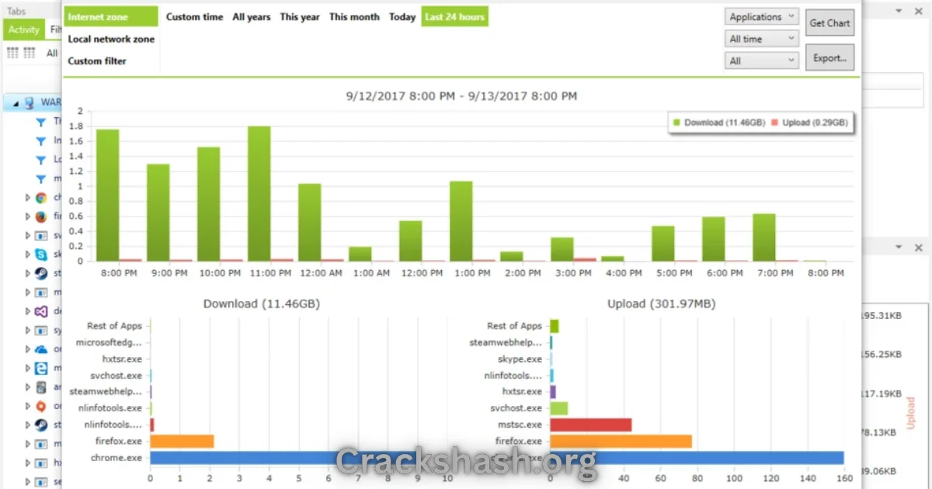Click the 'Rest of Apps' label in Download chart

[114, 326]
